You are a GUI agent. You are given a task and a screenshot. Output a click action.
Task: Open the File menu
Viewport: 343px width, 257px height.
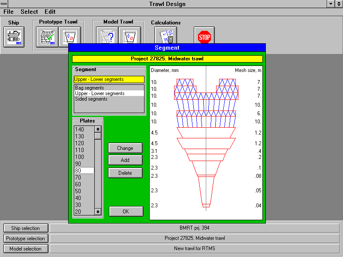9,12
